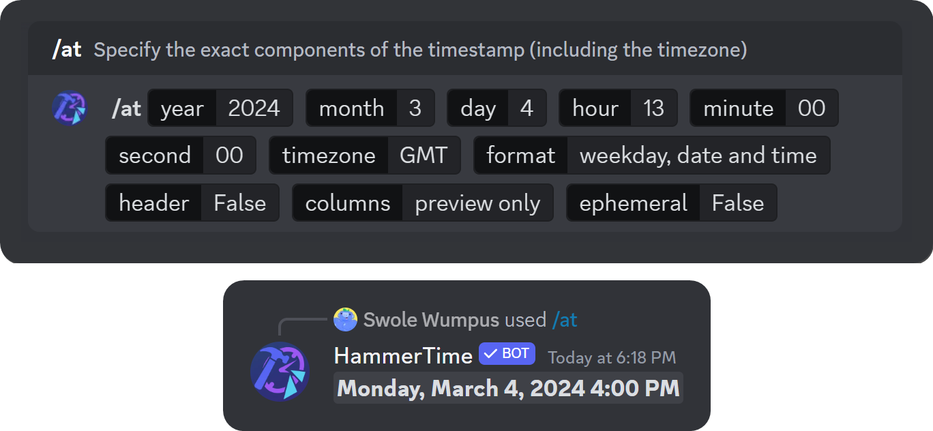Click the /at command link used by Swole Wumpus
This screenshot has height=431, width=933.
[x=565, y=319]
